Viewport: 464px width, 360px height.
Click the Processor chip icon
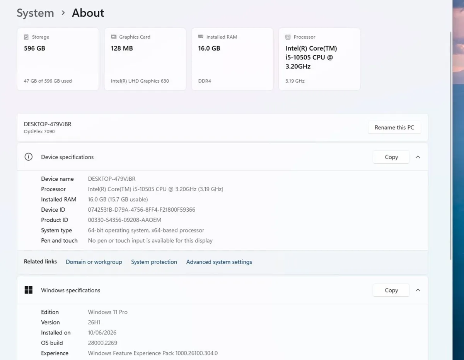(288, 37)
